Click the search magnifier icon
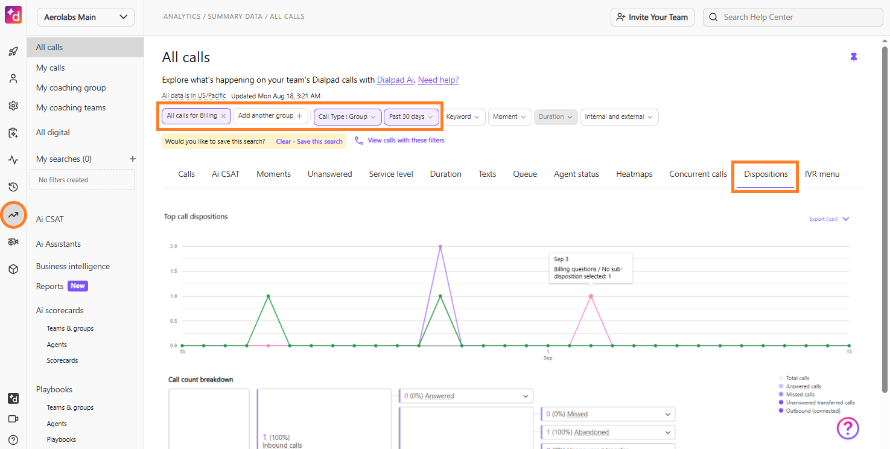 pyautogui.click(x=714, y=17)
